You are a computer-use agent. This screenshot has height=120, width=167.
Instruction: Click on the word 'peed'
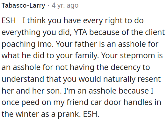[x=30, y=102]
